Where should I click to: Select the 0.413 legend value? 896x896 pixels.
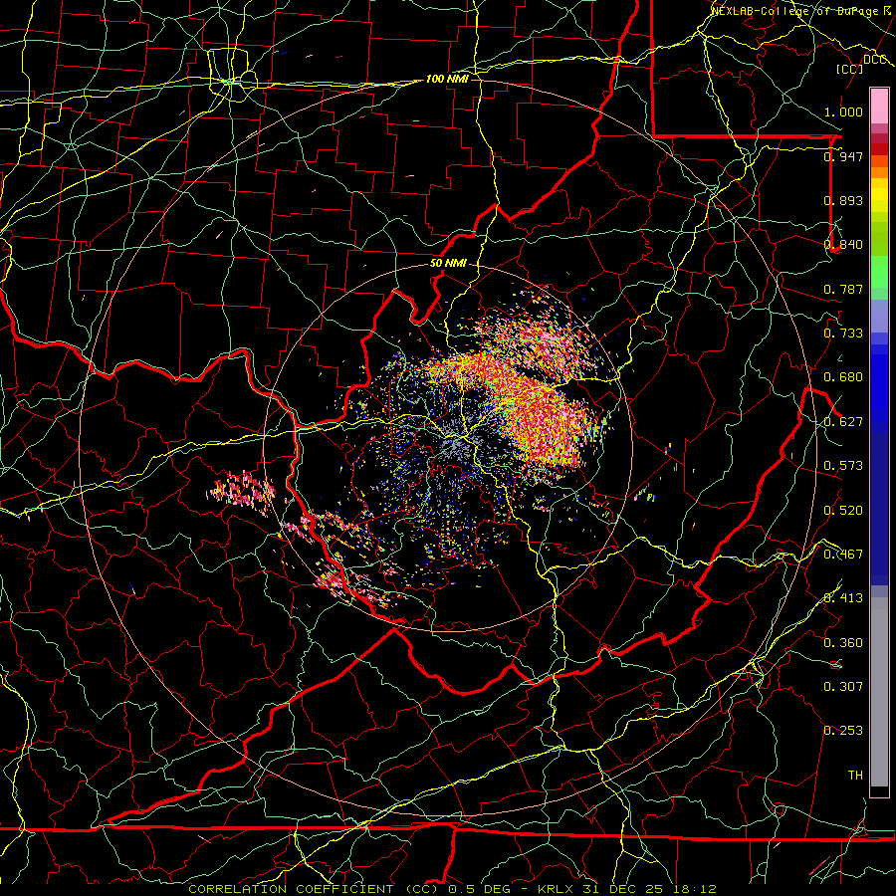pos(843,598)
